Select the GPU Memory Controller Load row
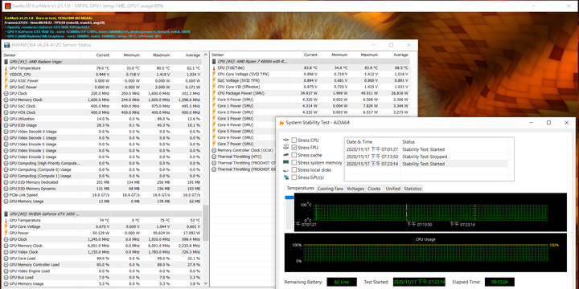Viewport: 579px width, 289px height. [x=102, y=265]
